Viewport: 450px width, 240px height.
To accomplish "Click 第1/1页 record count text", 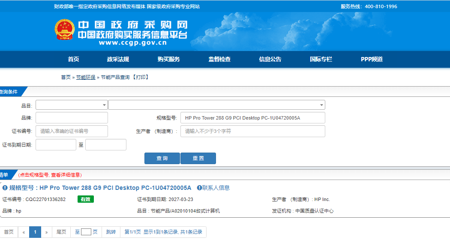I will [163, 232].
